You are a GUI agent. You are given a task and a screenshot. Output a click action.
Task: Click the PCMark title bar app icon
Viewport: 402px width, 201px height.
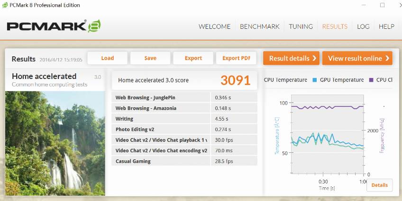point(5,5)
